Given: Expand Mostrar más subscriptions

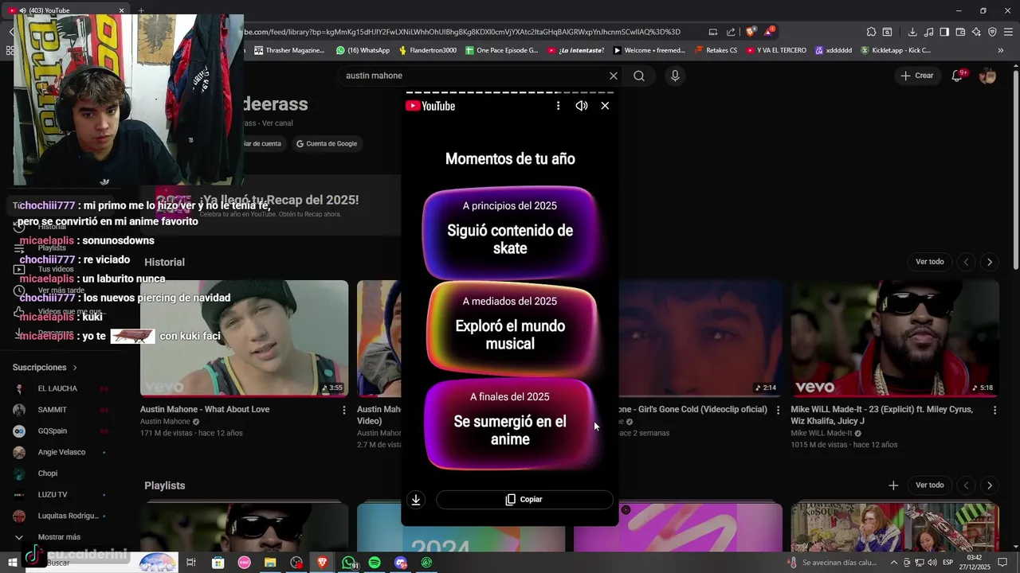Looking at the screenshot, I should [x=58, y=537].
